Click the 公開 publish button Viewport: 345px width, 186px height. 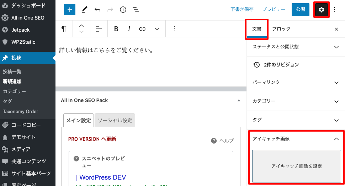pos(301,10)
